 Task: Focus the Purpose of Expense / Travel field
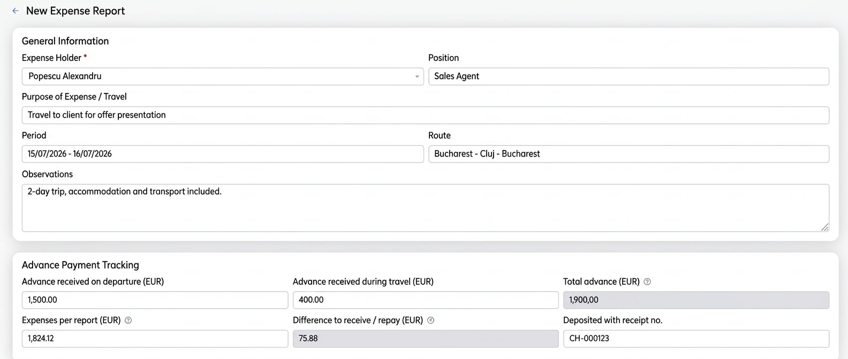pyautogui.click(x=426, y=115)
